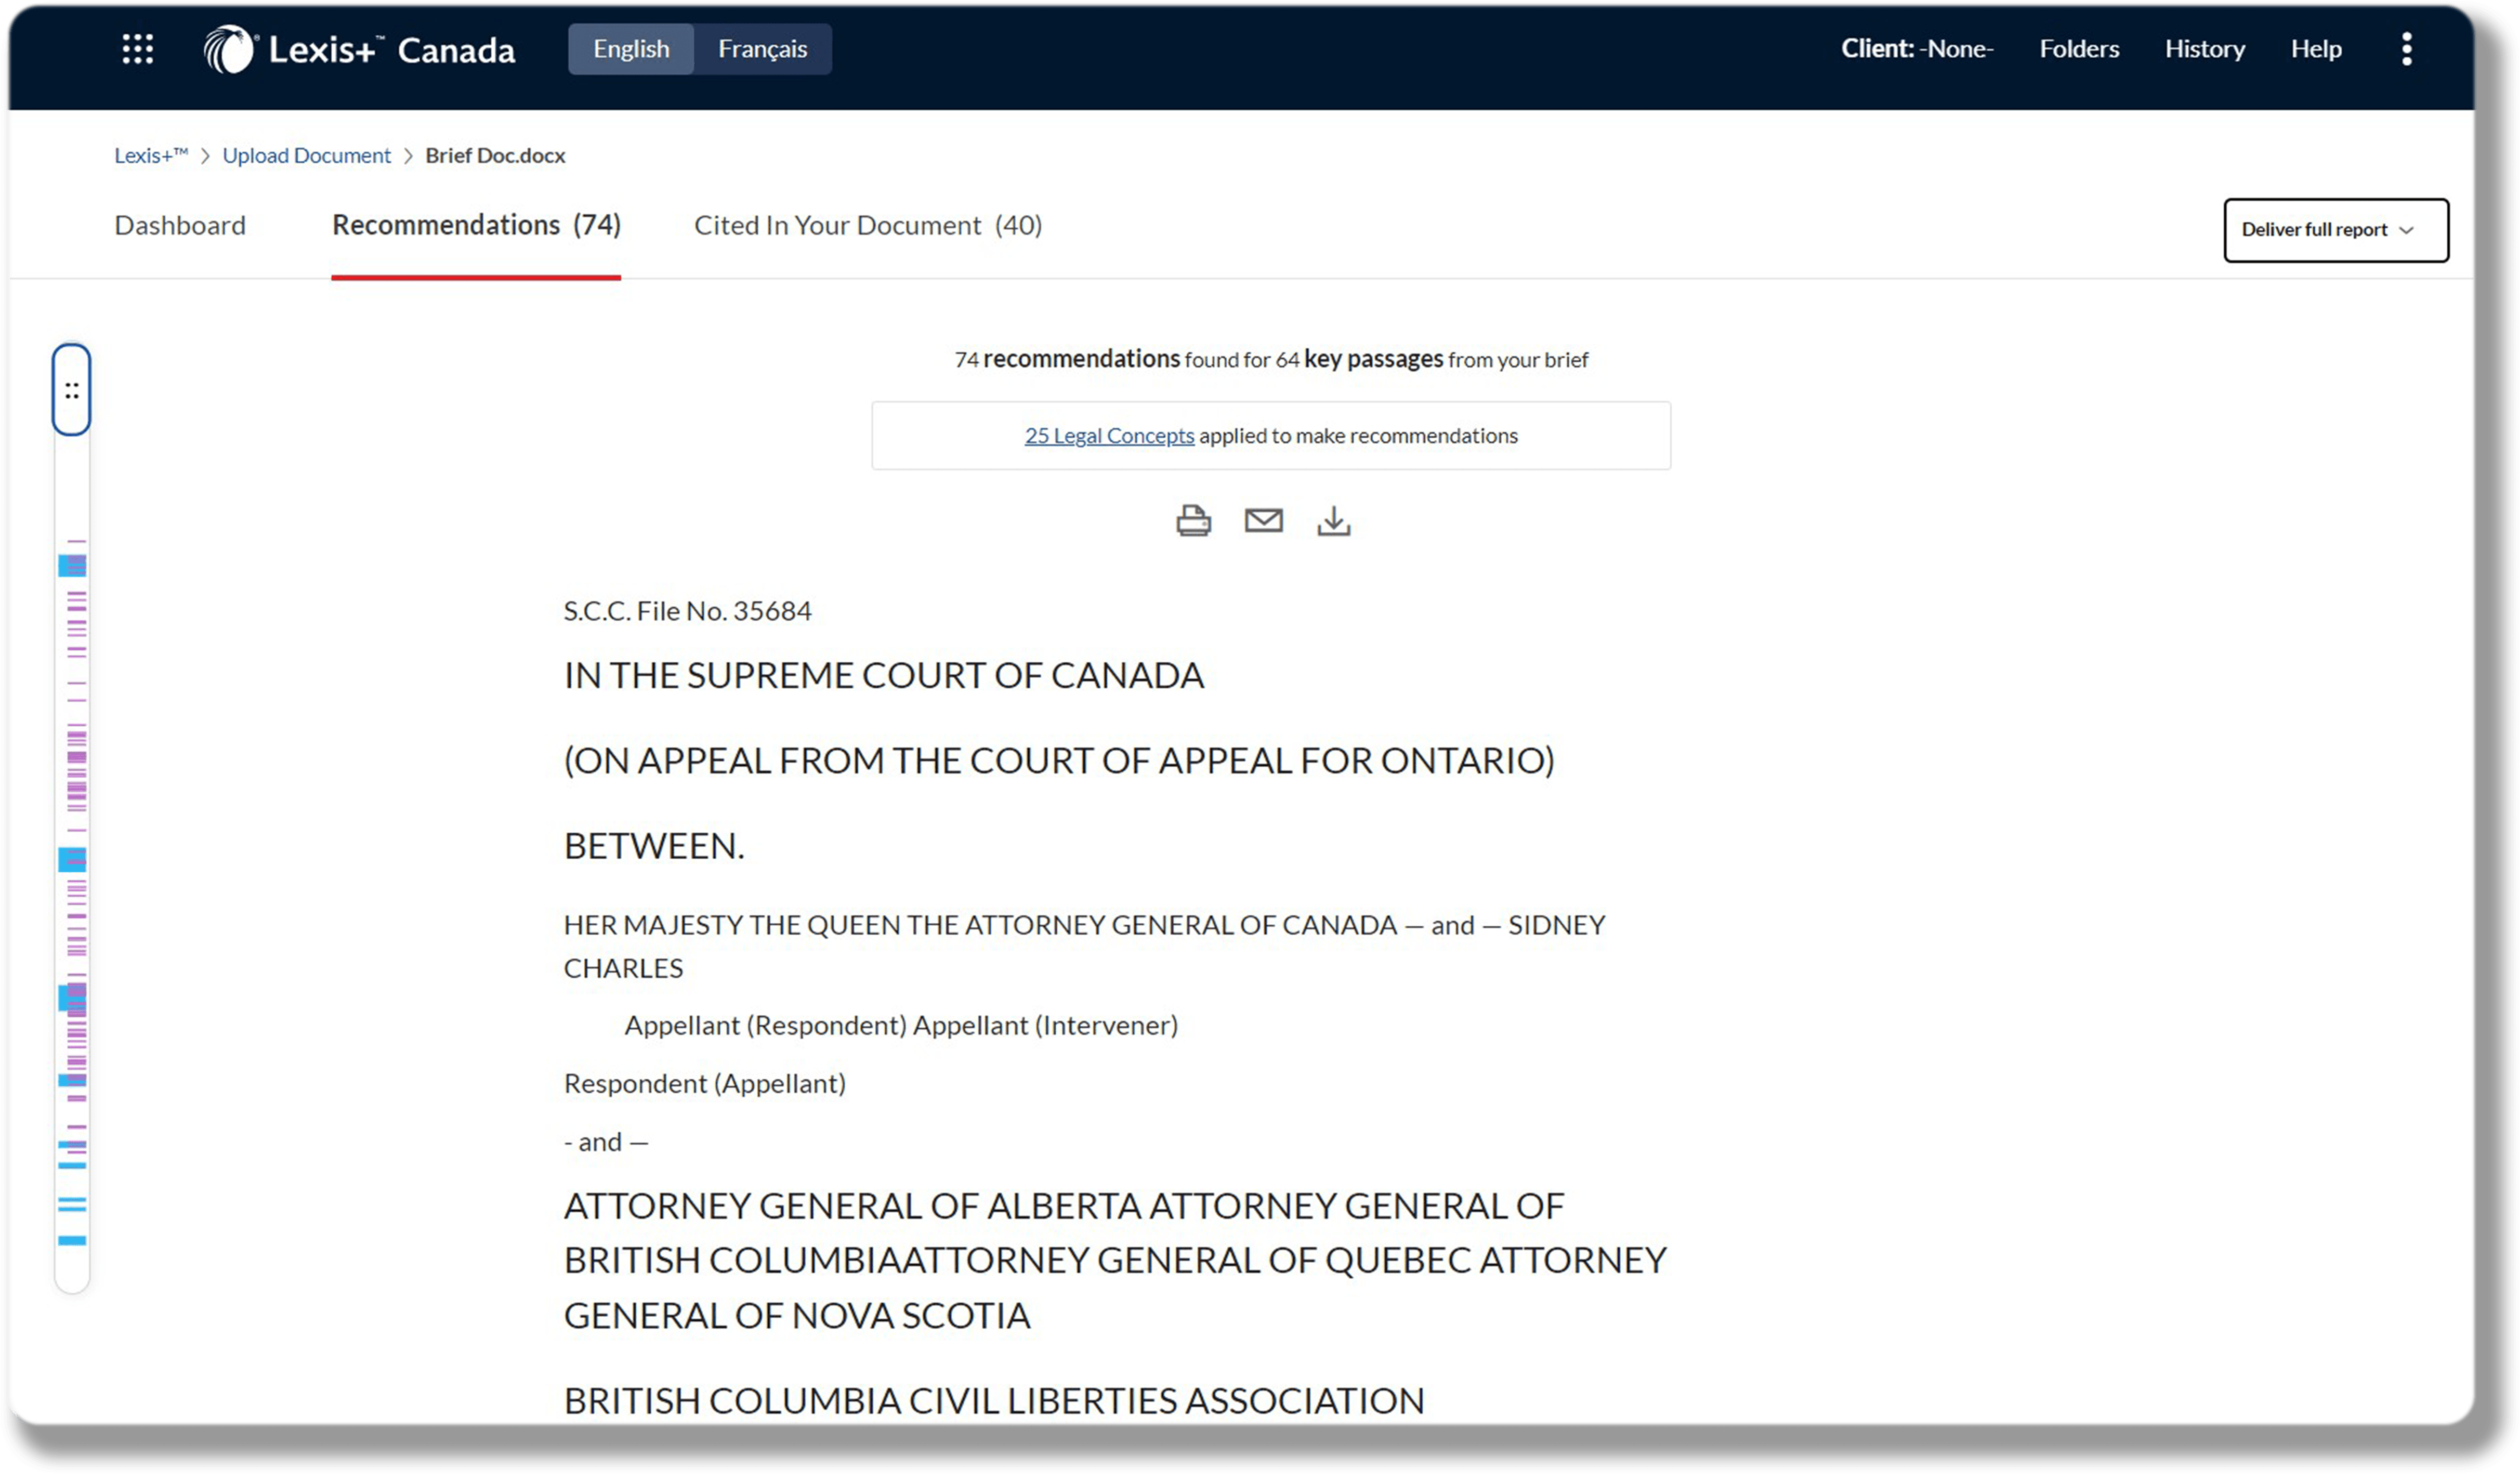
Task: Keep English selected in the language toggle
Action: [x=630, y=48]
